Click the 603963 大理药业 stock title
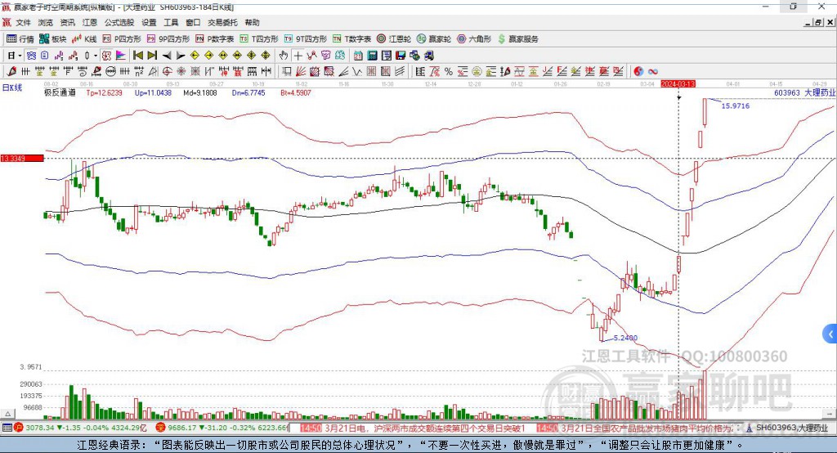The height and width of the screenshot is (453, 837). click(804, 92)
